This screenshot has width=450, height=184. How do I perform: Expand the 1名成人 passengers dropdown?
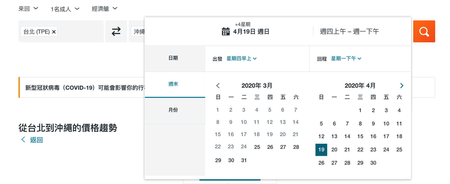coord(65,9)
